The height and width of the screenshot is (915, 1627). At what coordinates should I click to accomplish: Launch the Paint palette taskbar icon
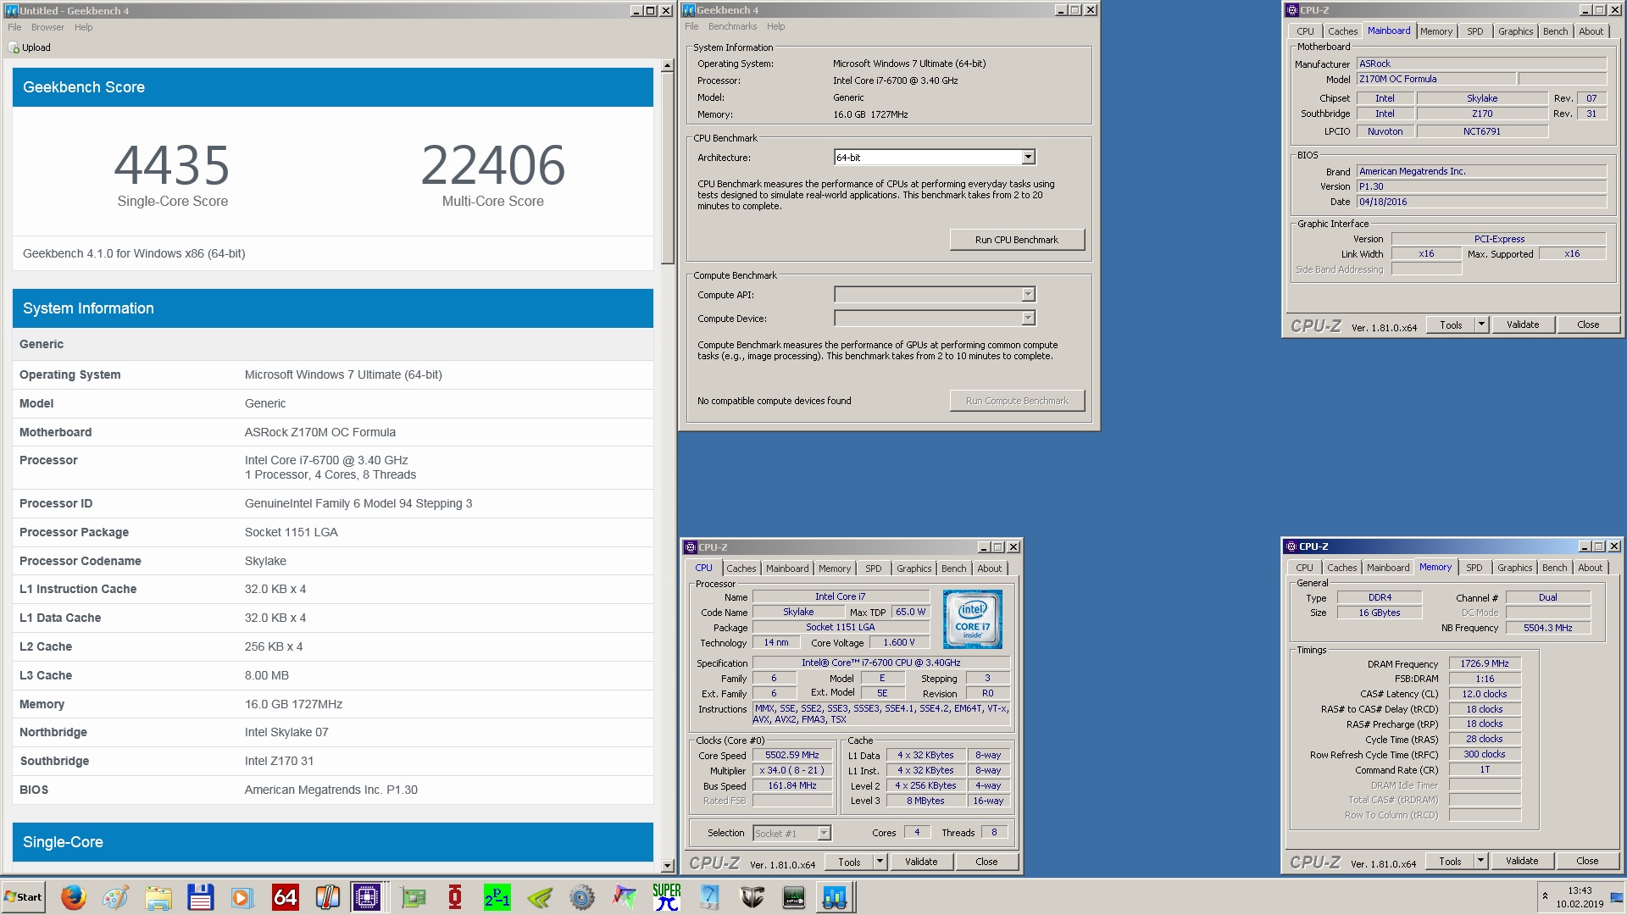point(116,897)
